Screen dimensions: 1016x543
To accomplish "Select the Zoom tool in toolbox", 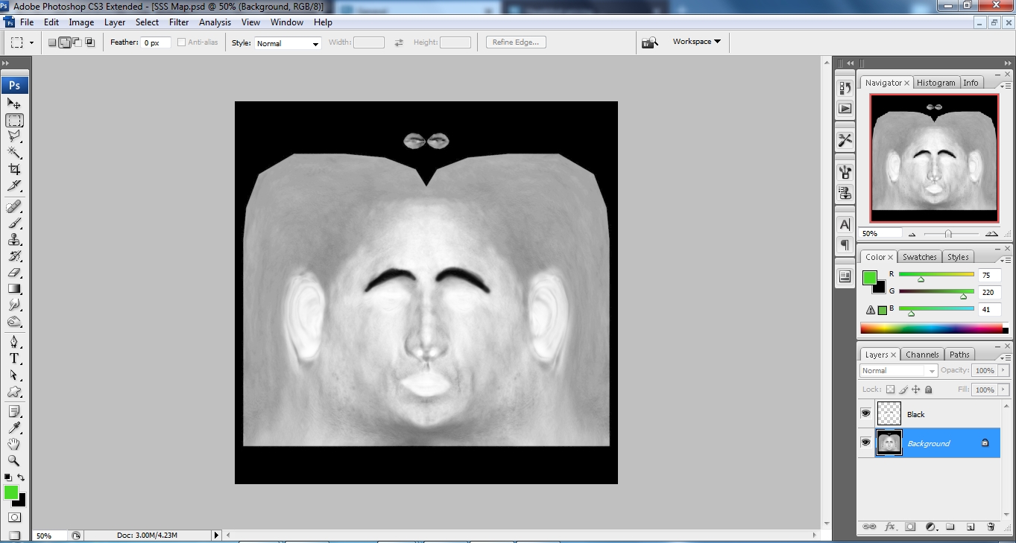I will tap(14, 460).
